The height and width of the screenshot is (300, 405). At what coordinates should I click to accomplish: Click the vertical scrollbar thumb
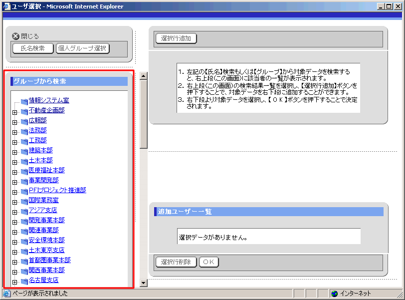143,114
